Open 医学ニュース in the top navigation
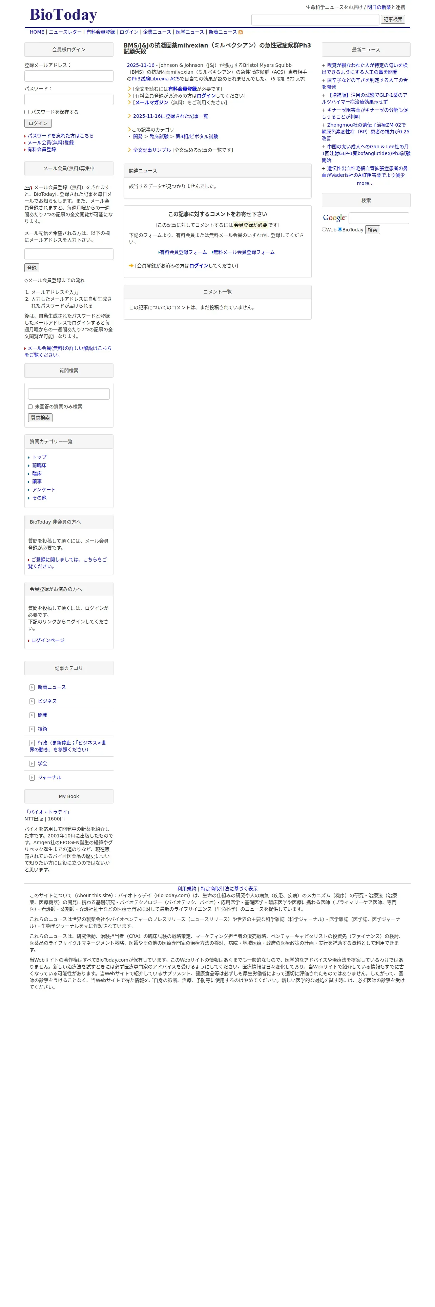 190,32
